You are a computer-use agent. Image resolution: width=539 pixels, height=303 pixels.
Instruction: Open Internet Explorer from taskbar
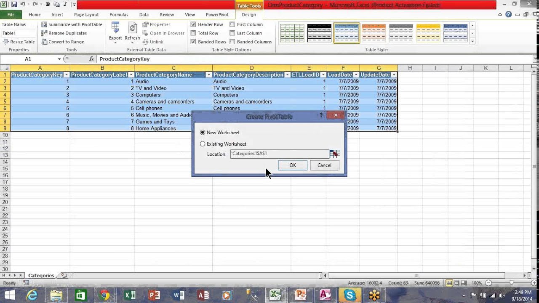tap(32, 295)
